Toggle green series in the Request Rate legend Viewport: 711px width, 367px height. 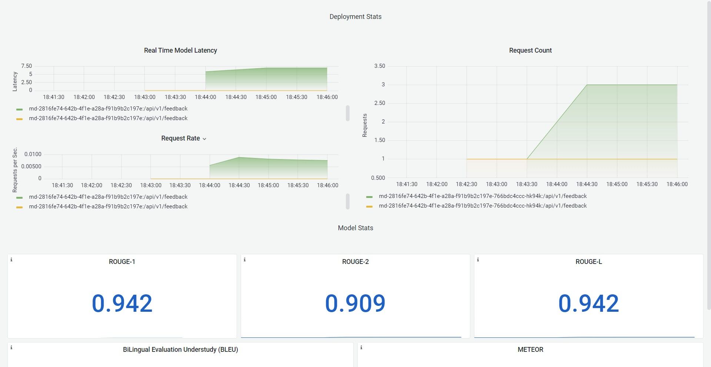[108, 197]
